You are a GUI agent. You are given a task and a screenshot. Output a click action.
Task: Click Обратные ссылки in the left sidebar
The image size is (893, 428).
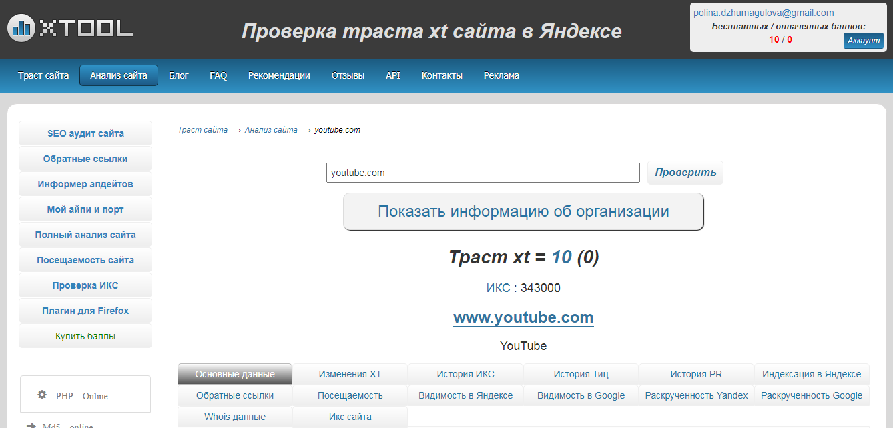click(85, 159)
